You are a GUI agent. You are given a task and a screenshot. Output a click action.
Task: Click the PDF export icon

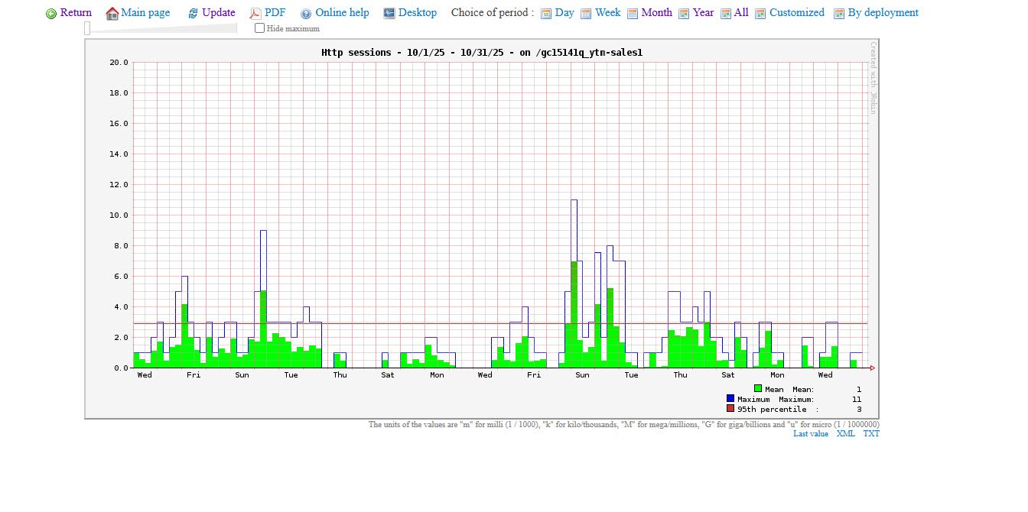255,14
